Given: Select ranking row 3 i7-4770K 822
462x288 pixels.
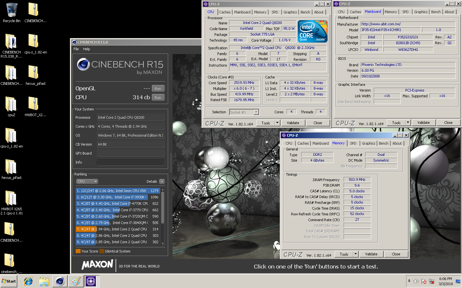Looking at the screenshot, I should (118, 204).
